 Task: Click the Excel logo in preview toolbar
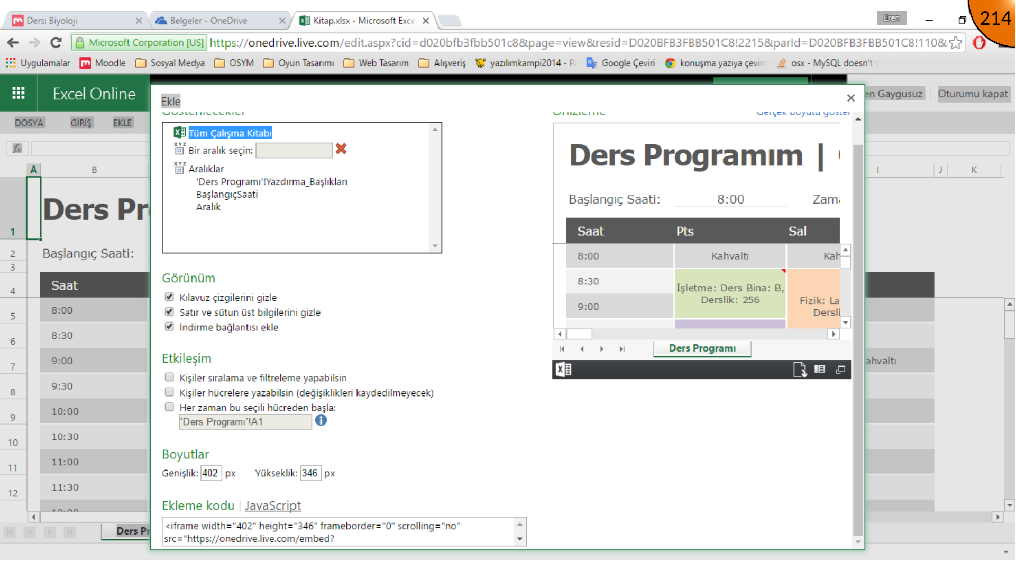coord(563,370)
